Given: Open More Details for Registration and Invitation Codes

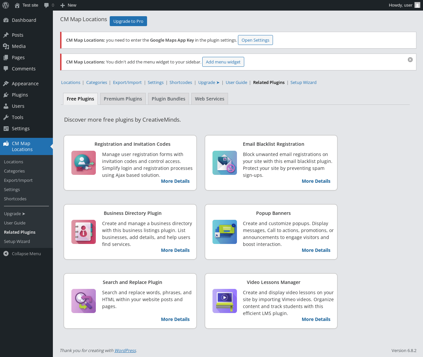Looking at the screenshot, I should coord(175,181).
